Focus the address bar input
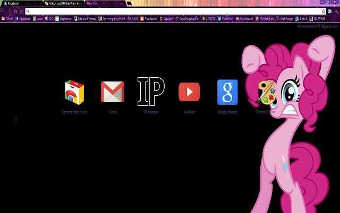This screenshot has width=340, height=213. (176, 11)
